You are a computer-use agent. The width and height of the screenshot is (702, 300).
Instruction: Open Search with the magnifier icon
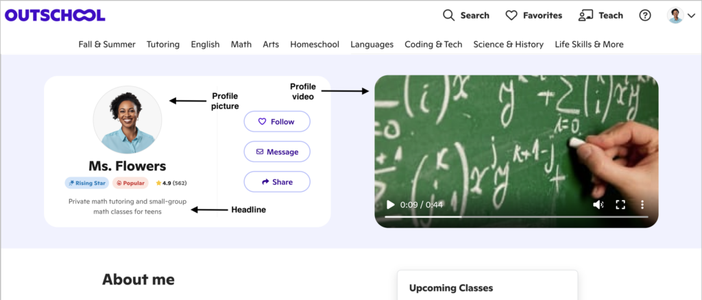[449, 15]
